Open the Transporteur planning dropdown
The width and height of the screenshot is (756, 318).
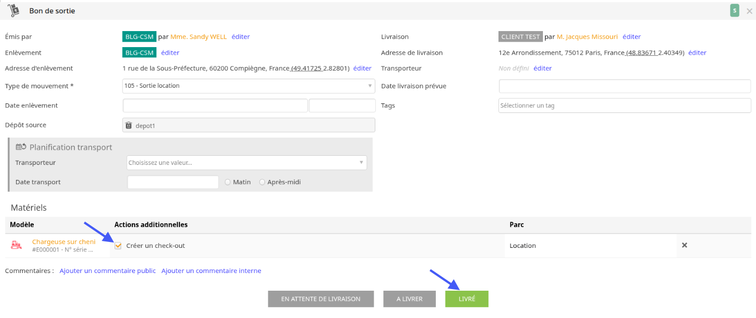[x=247, y=162]
